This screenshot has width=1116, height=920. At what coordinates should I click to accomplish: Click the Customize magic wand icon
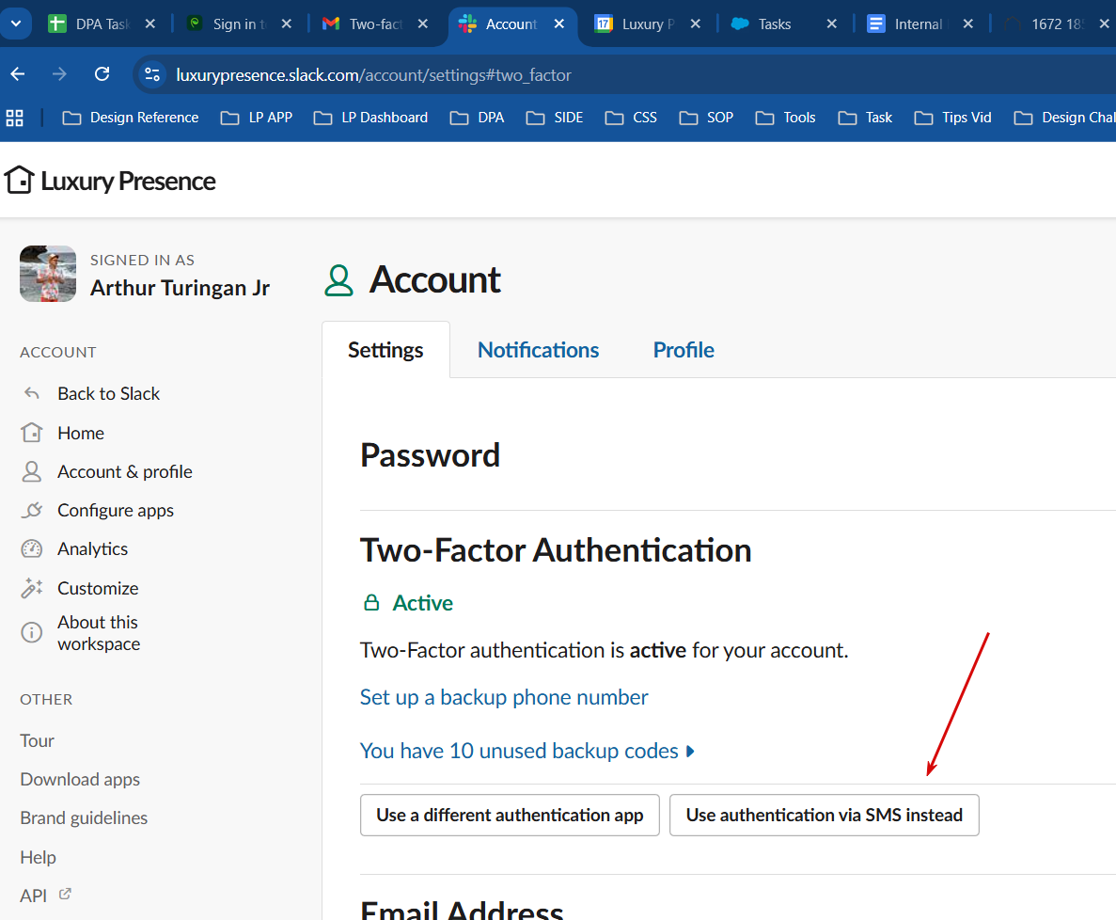(x=32, y=588)
